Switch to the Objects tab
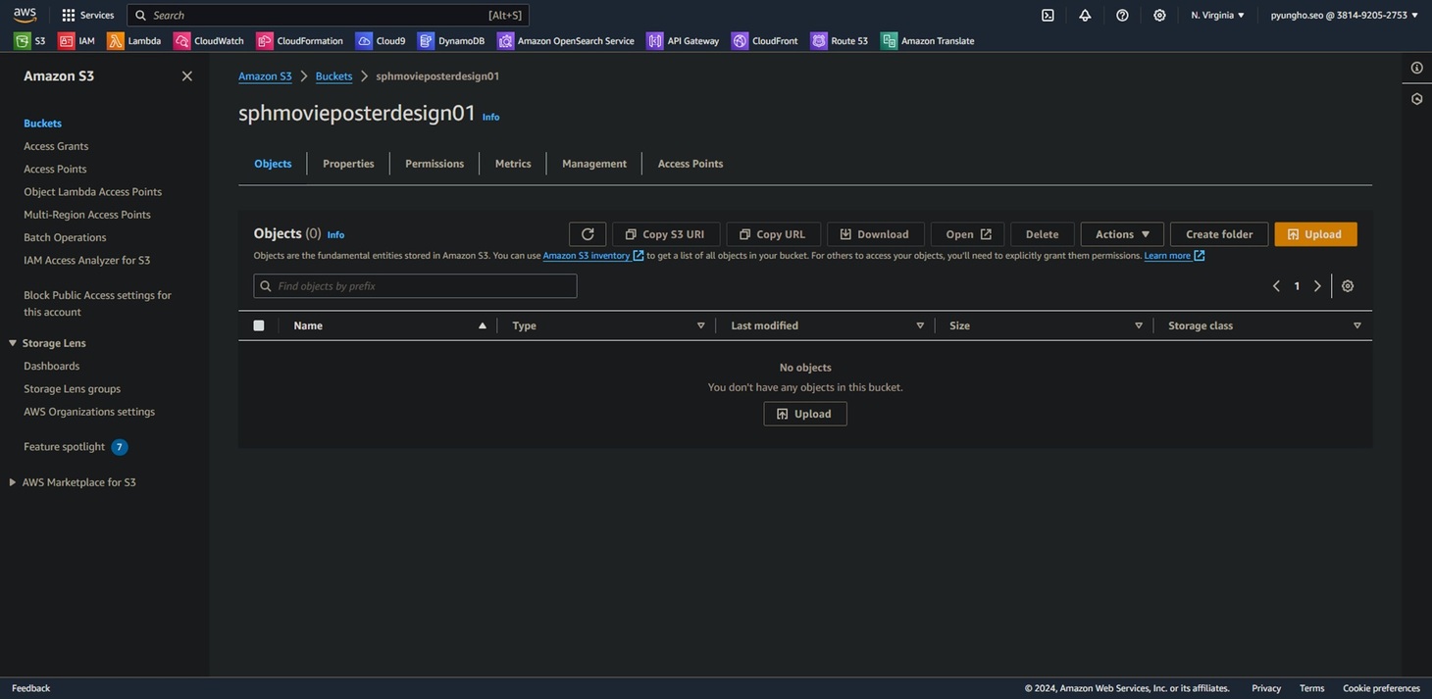1432x699 pixels. pos(273,164)
